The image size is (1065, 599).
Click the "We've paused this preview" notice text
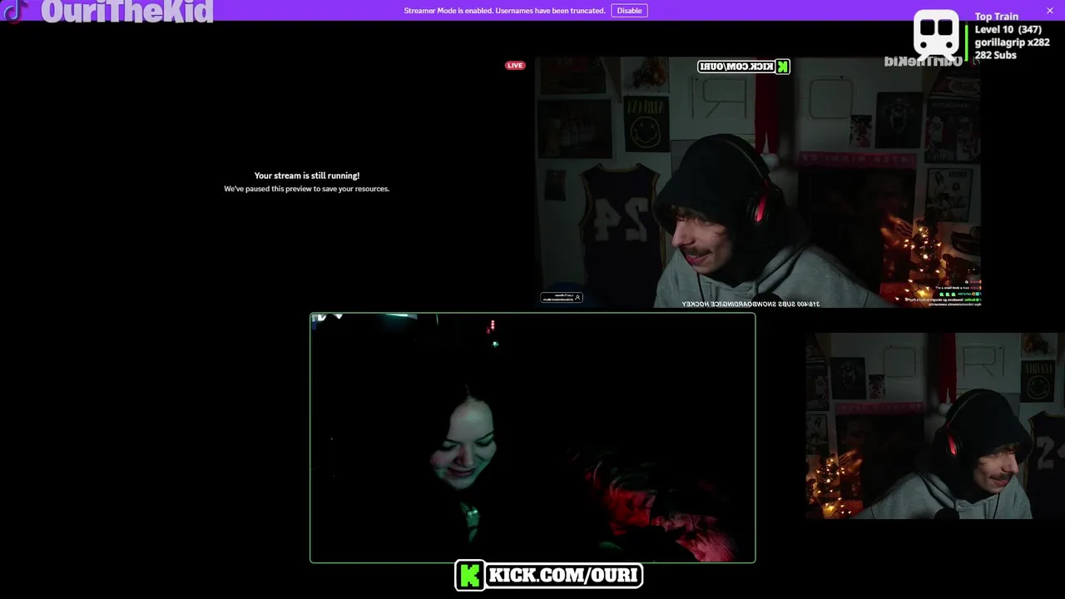307,189
